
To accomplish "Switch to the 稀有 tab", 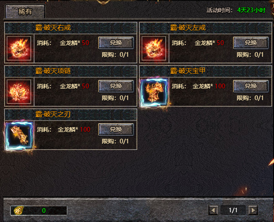I will [26, 12].
